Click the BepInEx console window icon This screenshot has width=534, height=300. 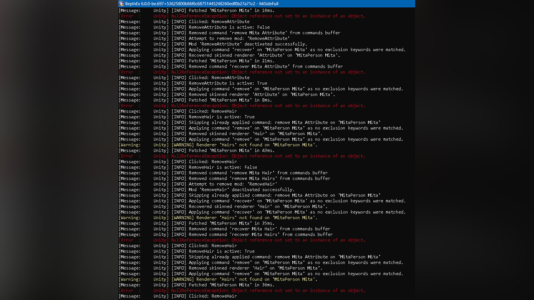pyautogui.click(x=121, y=4)
